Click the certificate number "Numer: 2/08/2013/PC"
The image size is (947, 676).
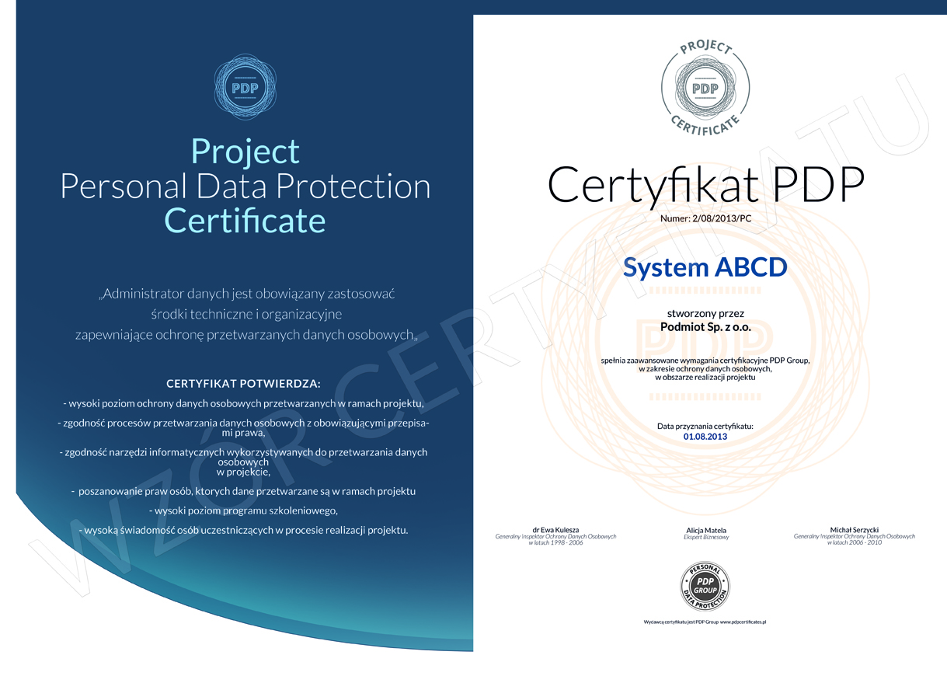(705, 219)
